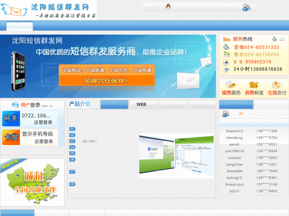Select product item marker 01
289x216 pixels.
[72, 129]
